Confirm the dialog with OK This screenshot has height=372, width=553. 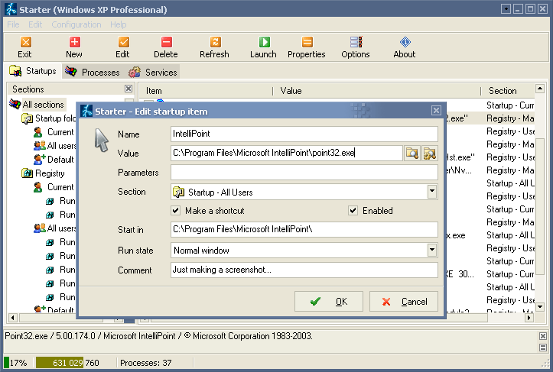point(329,301)
